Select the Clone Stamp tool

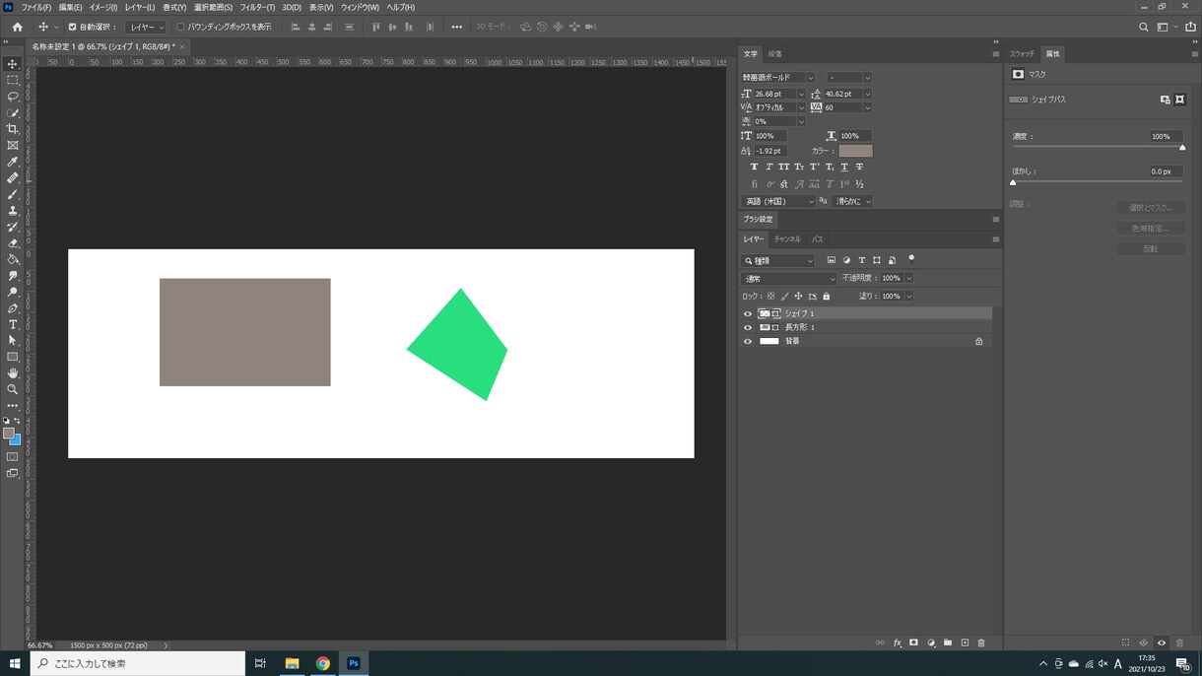[13, 211]
